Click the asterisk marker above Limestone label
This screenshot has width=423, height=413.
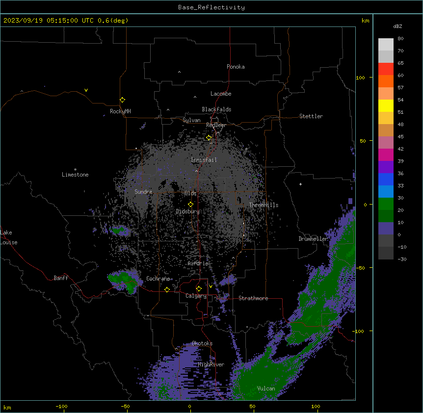[75, 170]
